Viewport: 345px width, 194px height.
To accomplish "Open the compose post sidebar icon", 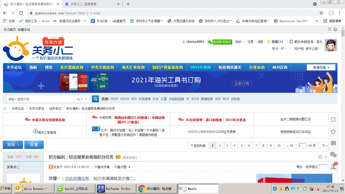I will [333, 120].
